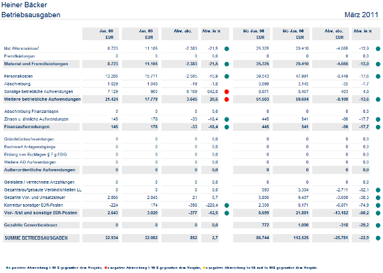Click the first 'bis Jan. 00 EUR' column header
Screen dimensions: 383x273
tap(252, 34)
